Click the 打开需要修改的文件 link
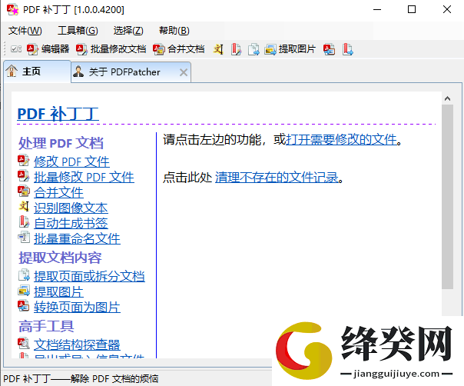464x386 pixels. coord(341,139)
